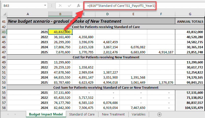Select column B header

(60, 14)
